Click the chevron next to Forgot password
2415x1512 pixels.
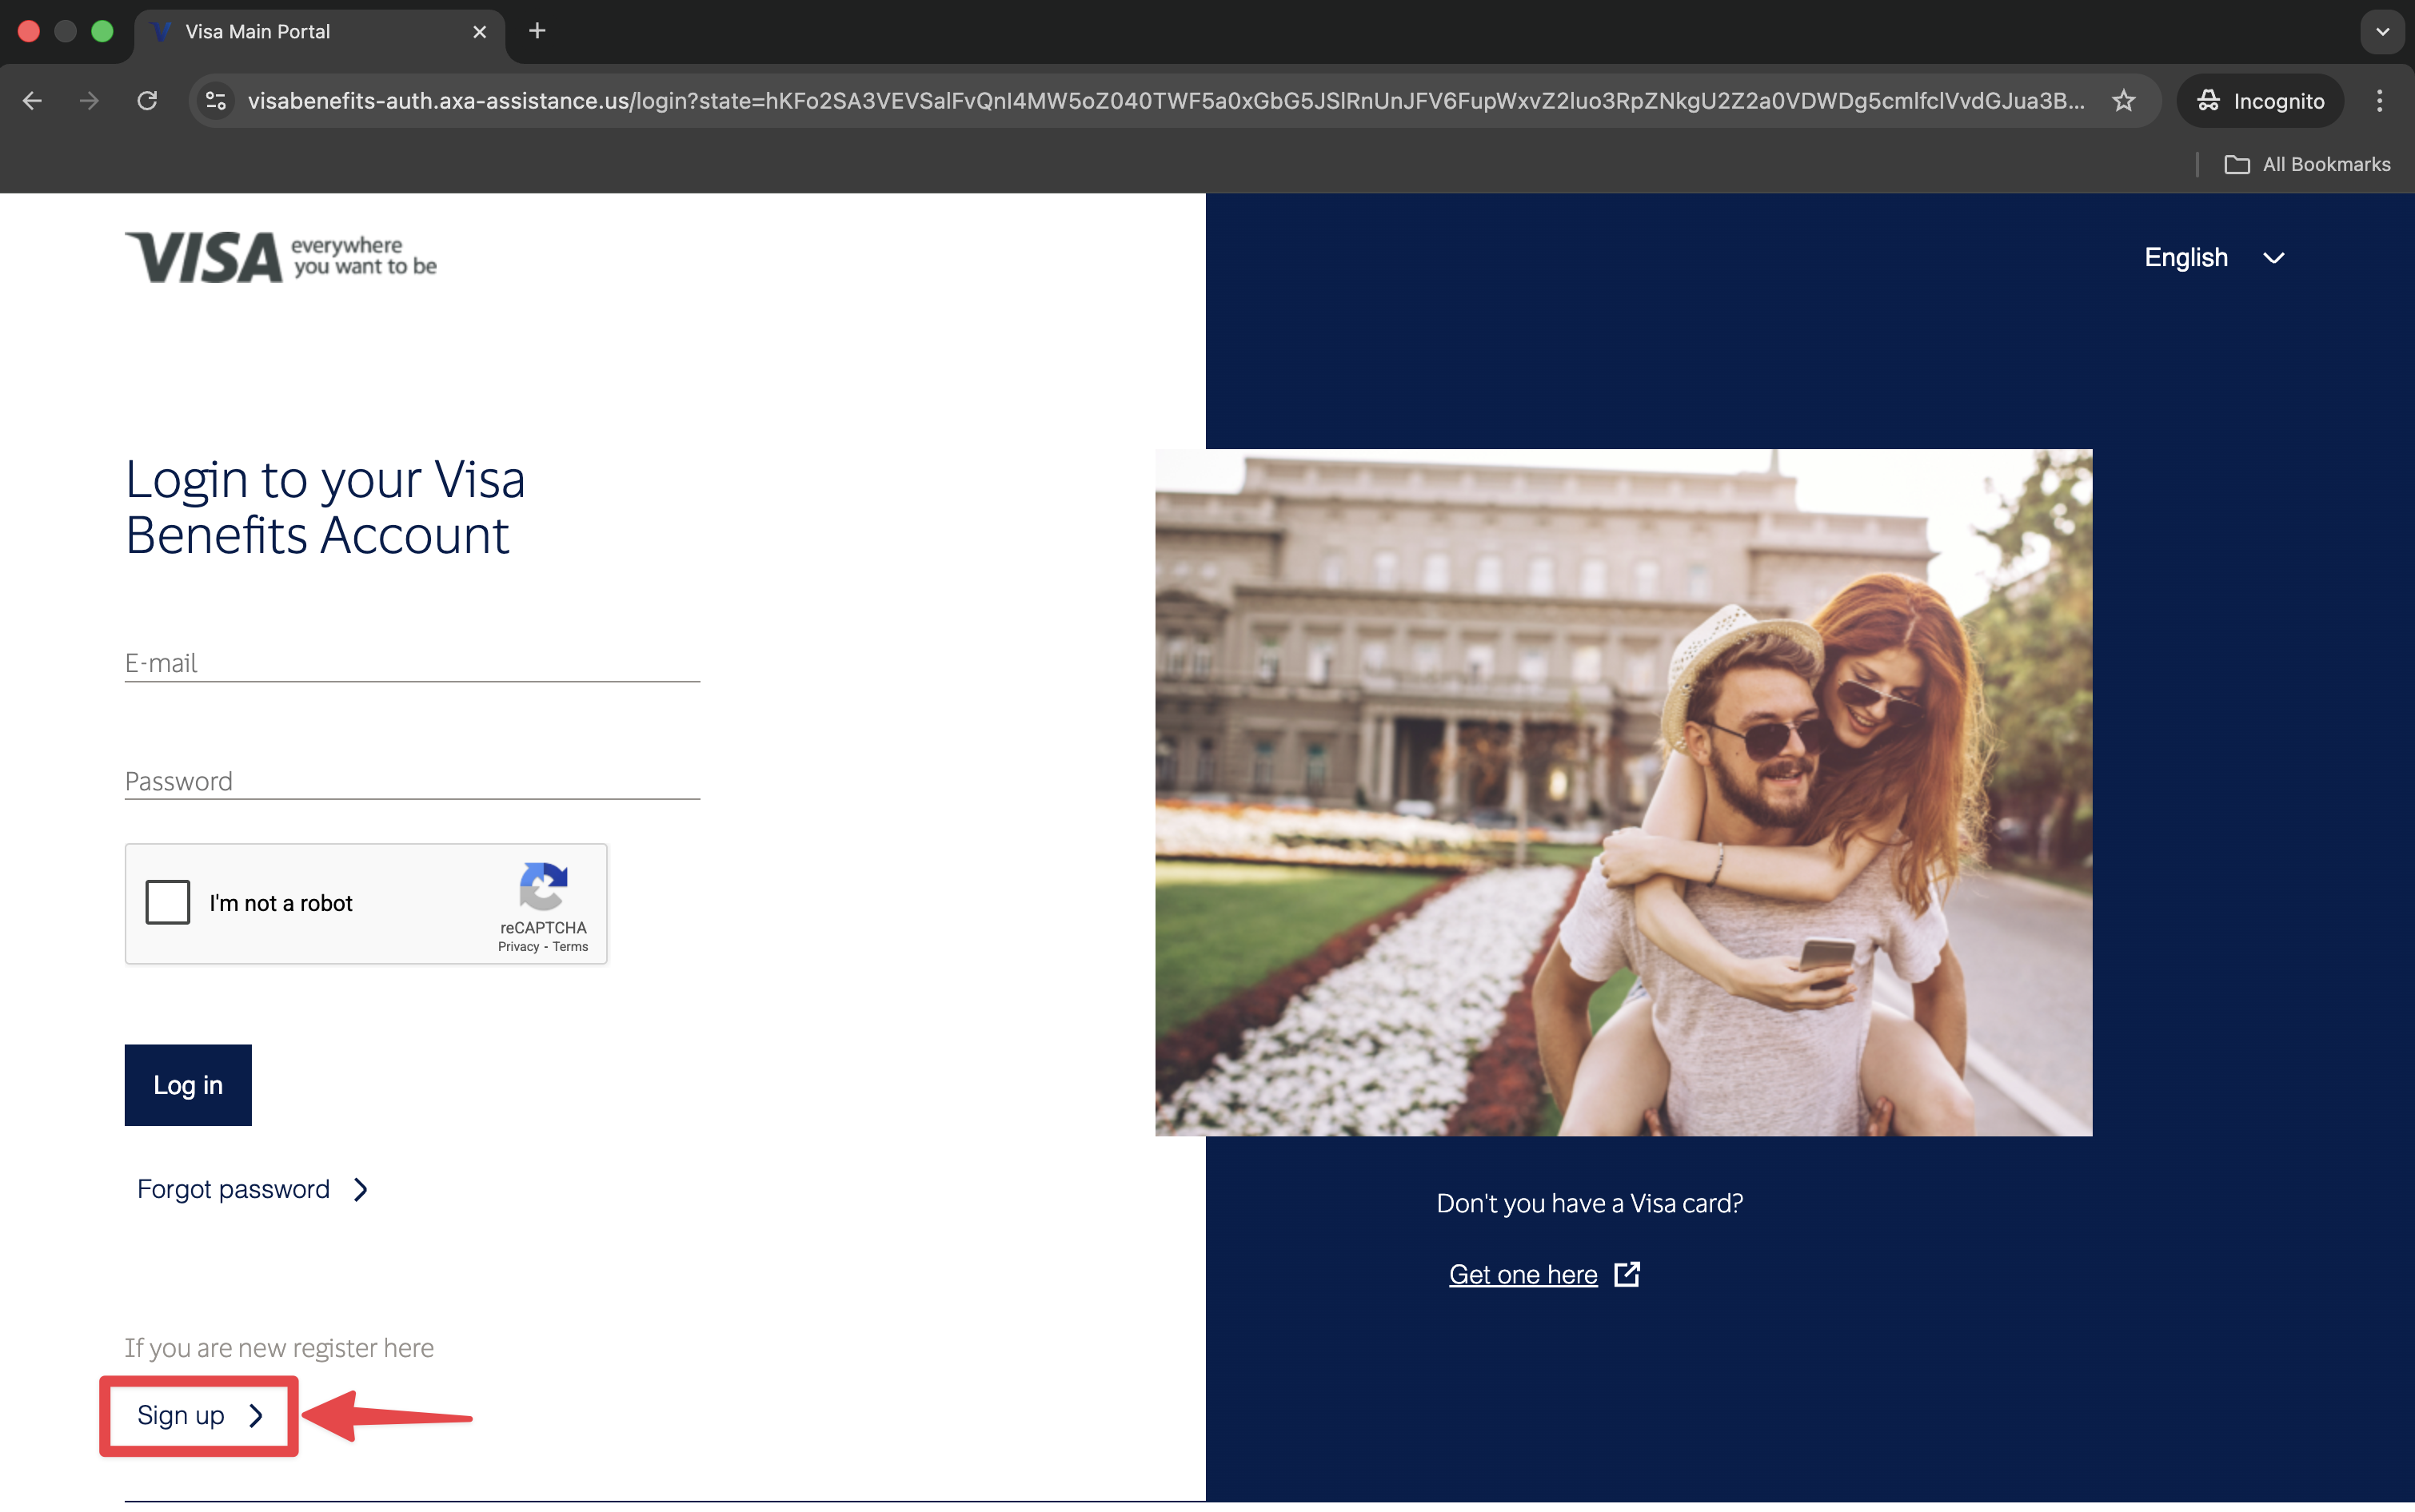click(361, 1189)
